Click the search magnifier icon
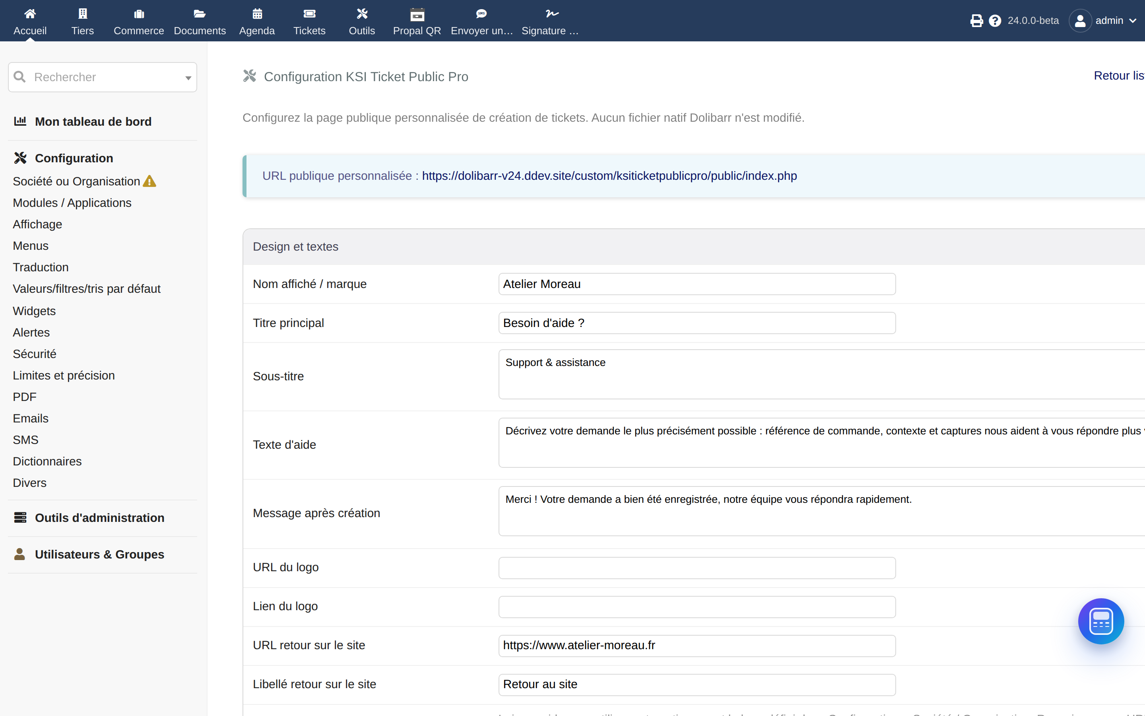1145x716 pixels. [x=19, y=77]
